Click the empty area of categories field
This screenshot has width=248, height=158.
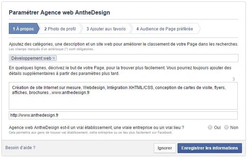click(145, 58)
